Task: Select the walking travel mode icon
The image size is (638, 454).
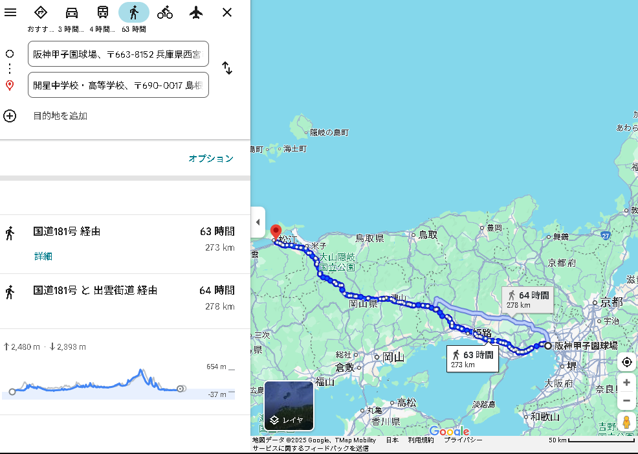Action: 134,12
